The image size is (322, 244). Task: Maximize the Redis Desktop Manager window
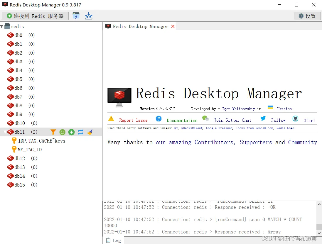click(296, 5)
